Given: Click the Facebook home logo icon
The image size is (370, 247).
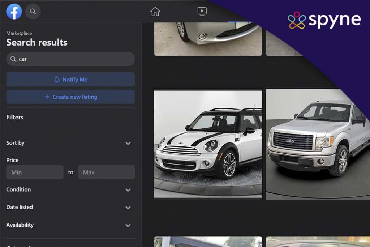Looking at the screenshot, I should pyautogui.click(x=14, y=11).
